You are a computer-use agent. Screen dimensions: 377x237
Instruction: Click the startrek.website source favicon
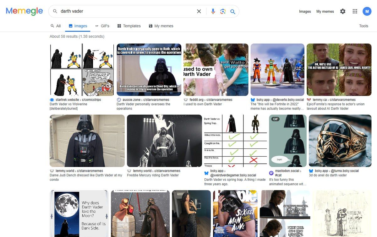(x=52, y=100)
